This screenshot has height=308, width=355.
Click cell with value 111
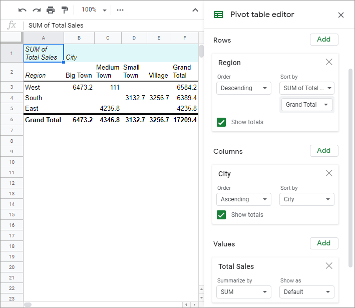[x=108, y=87]
